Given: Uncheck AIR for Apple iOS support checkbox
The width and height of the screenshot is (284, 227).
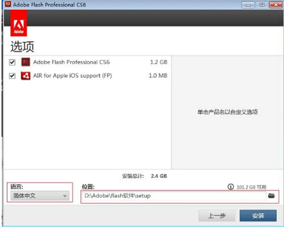Looking at the screenshot, I should [12, 76].
